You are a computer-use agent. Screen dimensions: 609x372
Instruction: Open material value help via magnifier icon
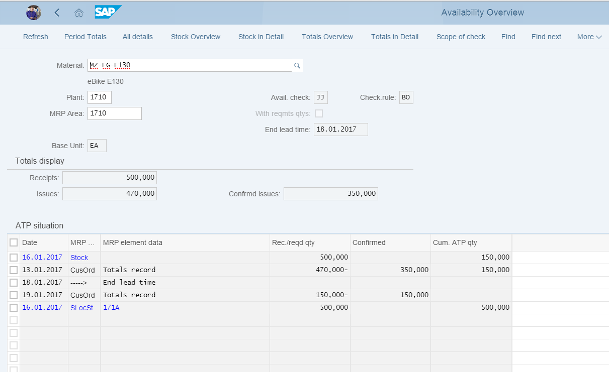coord(297,65)
